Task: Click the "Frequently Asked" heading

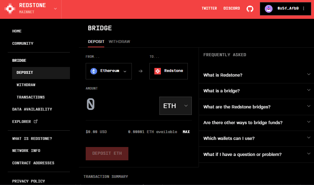Action: [x=225, y=55]
